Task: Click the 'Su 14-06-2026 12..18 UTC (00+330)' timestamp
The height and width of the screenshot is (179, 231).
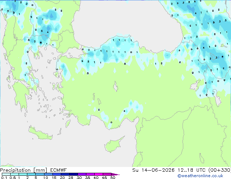Action: tap(181, 170)
